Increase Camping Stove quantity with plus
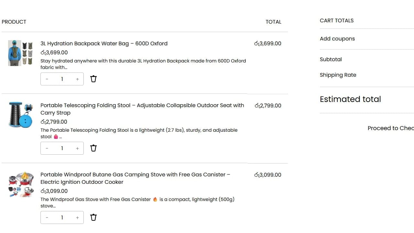This screenshot has height=233, width=414. tap(77, 217)
